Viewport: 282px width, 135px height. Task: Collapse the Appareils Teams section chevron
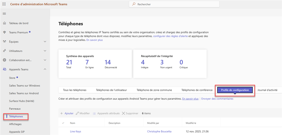[45, 69]
